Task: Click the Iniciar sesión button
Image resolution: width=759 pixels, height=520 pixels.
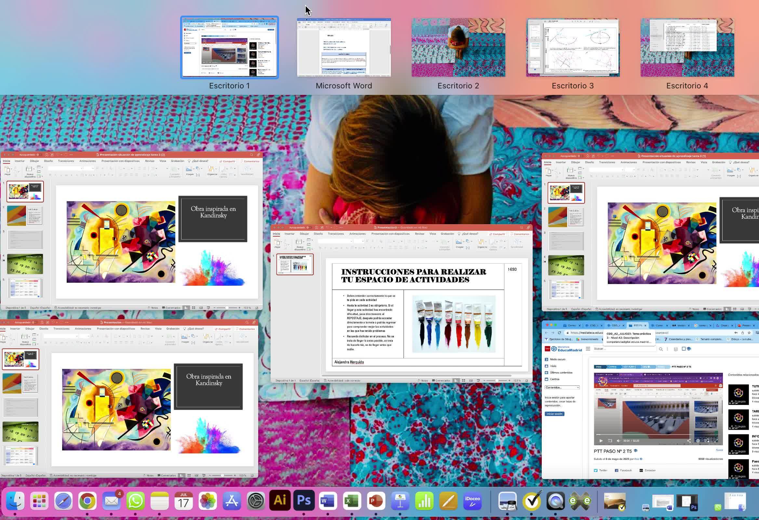Action: pos(554,414)
